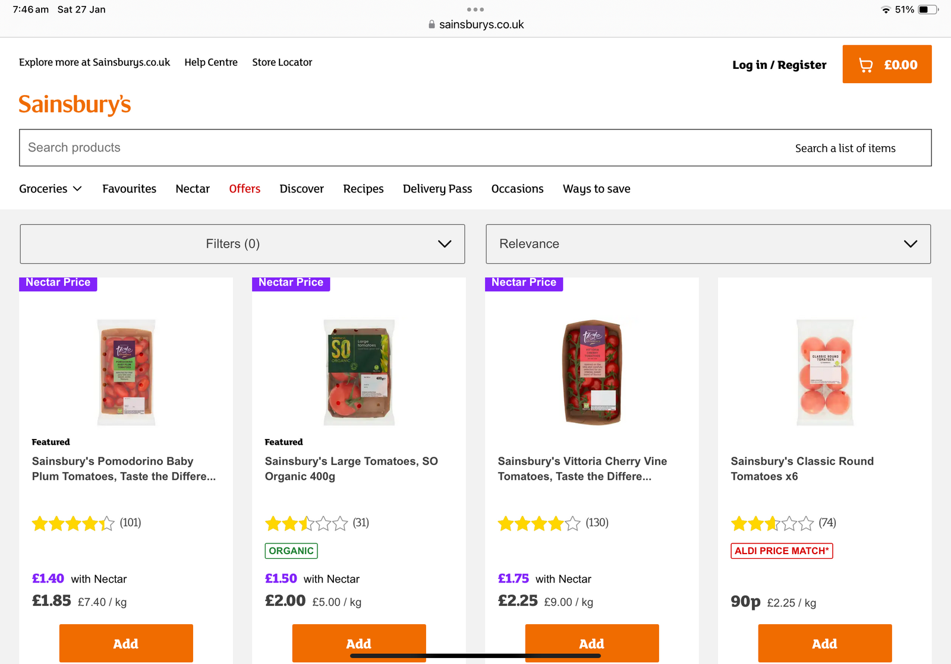Click the ALDI PRICE MATCH badge
The height and width of the screenshot is (664, 951).
(x=782, y=551)
